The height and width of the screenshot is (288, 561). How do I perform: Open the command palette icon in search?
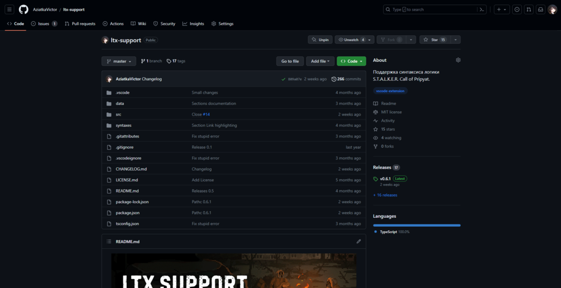tap(481, 10)
